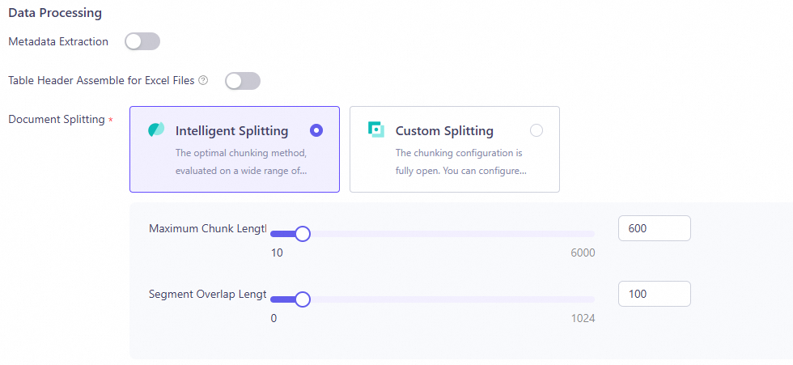Focus the Segment Overlap 100 input field
This screenshot has height=365, width=793.
[655, 294]
